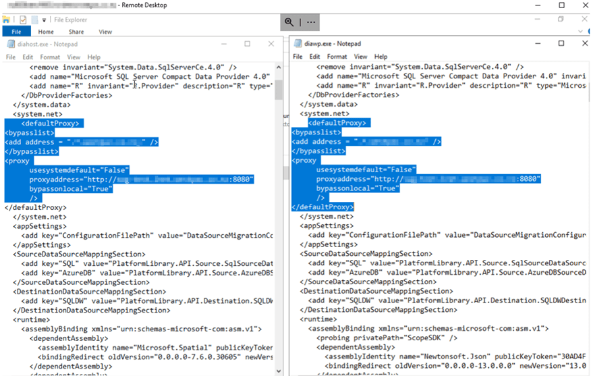Maximize the diahost.exe Notepad window

pos(247,44)
